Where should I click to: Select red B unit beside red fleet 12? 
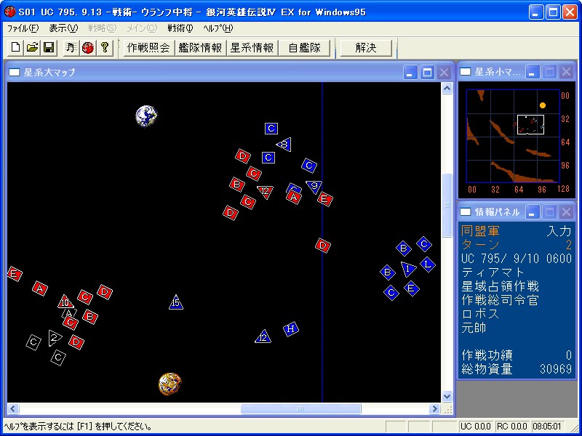click(237, 185)
